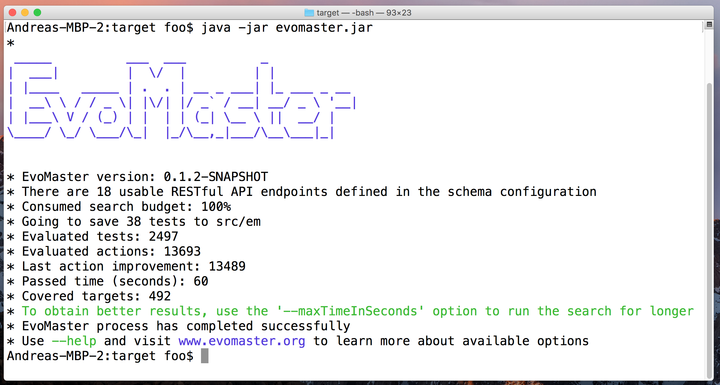This screenshot has height=385, width=720.
Task: Click the 'Consumed search budget: 100%' line
Action: [126, 207]
